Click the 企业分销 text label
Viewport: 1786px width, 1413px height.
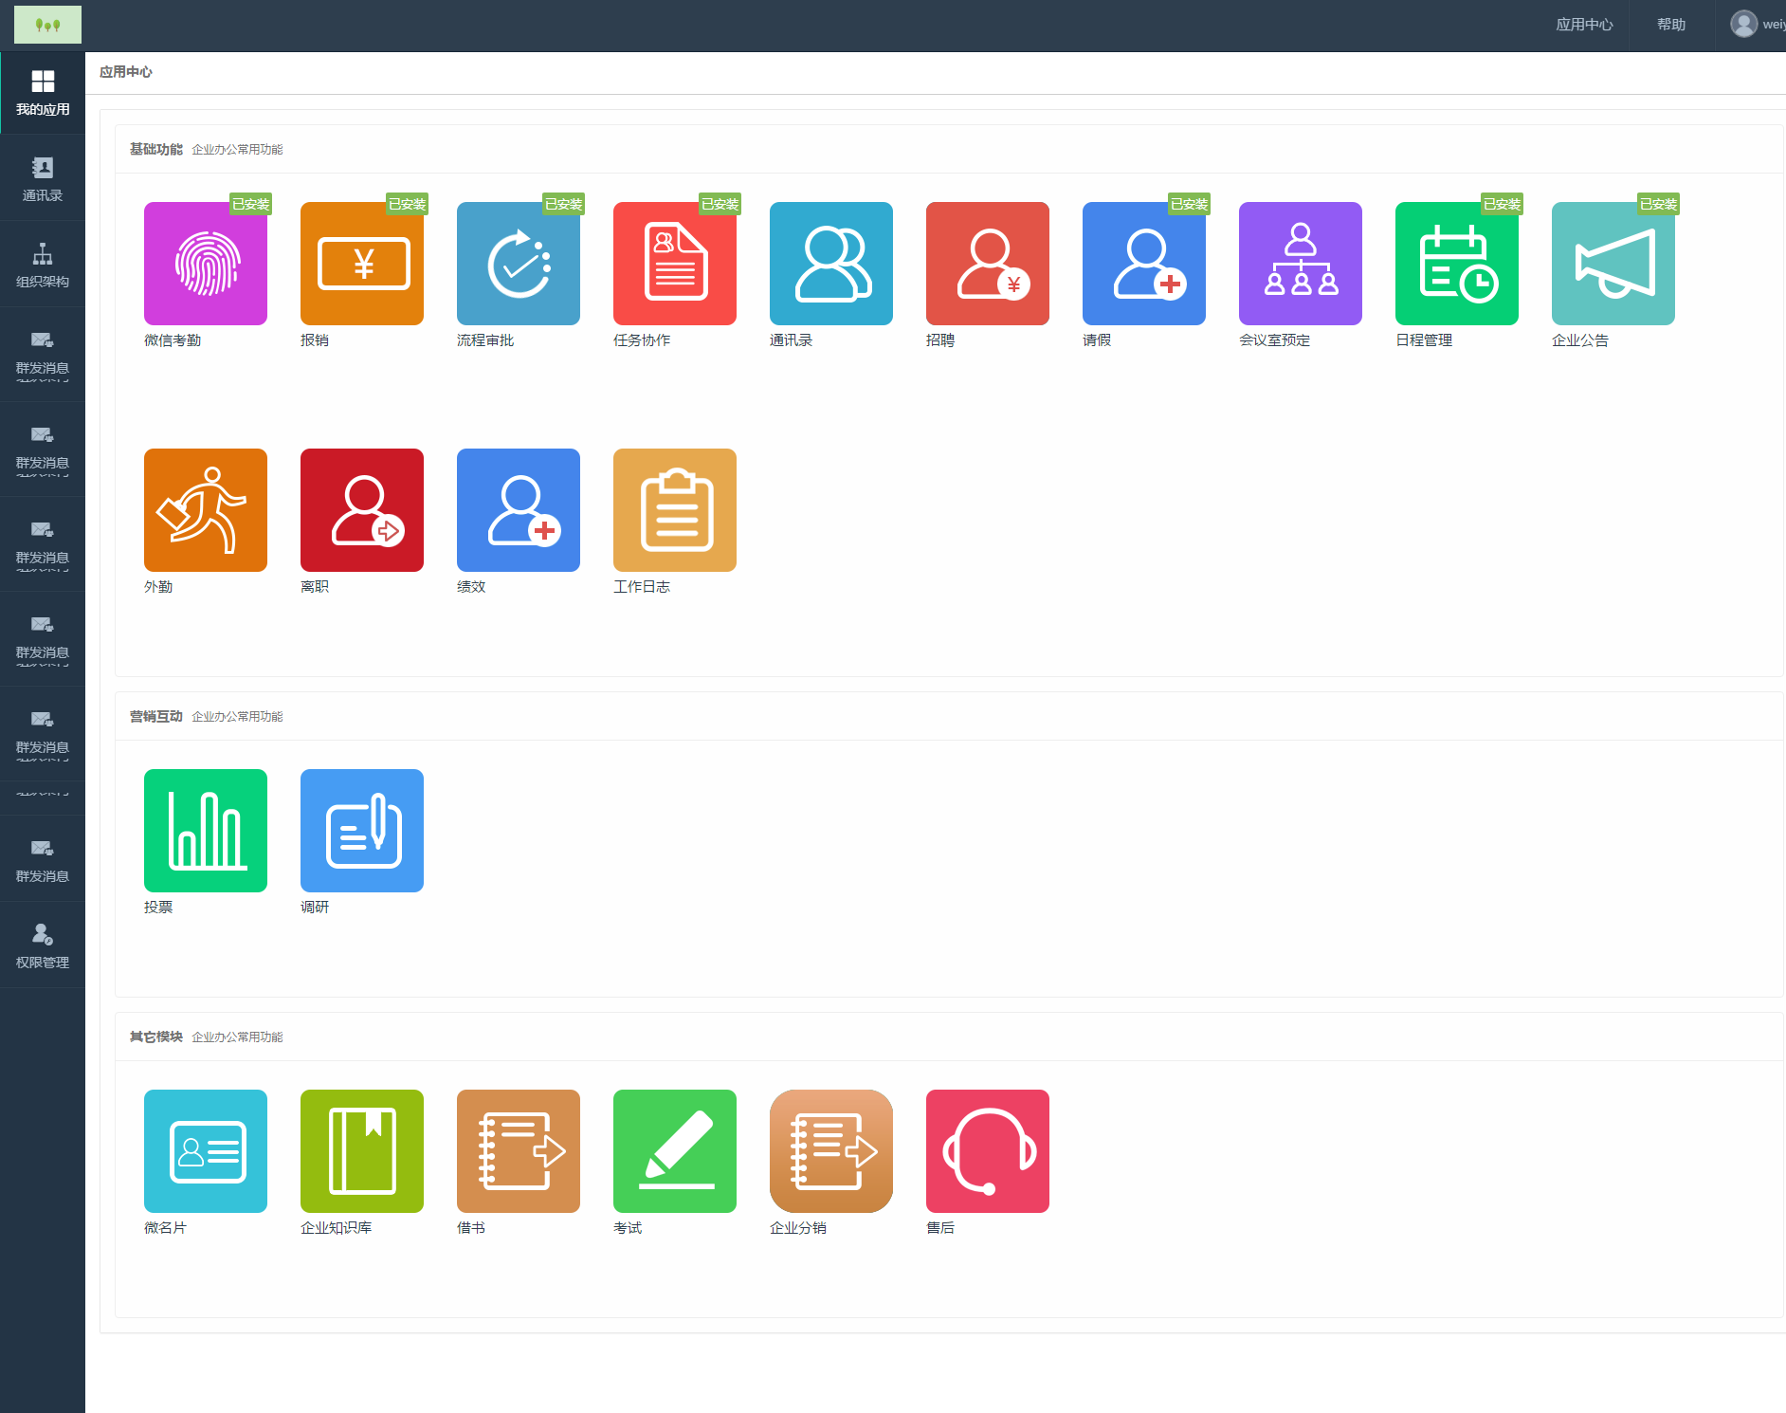coord(798,1228)
